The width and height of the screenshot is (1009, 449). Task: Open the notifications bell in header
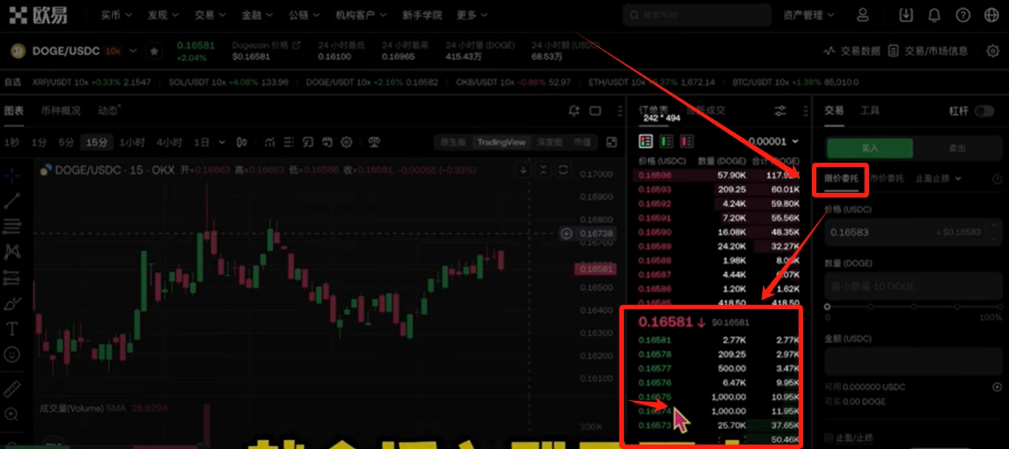(x=934, y=16)
